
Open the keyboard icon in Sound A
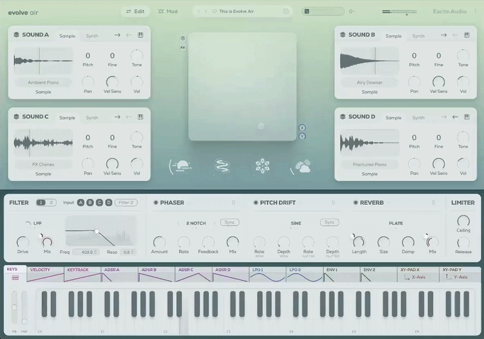[140, 36]
